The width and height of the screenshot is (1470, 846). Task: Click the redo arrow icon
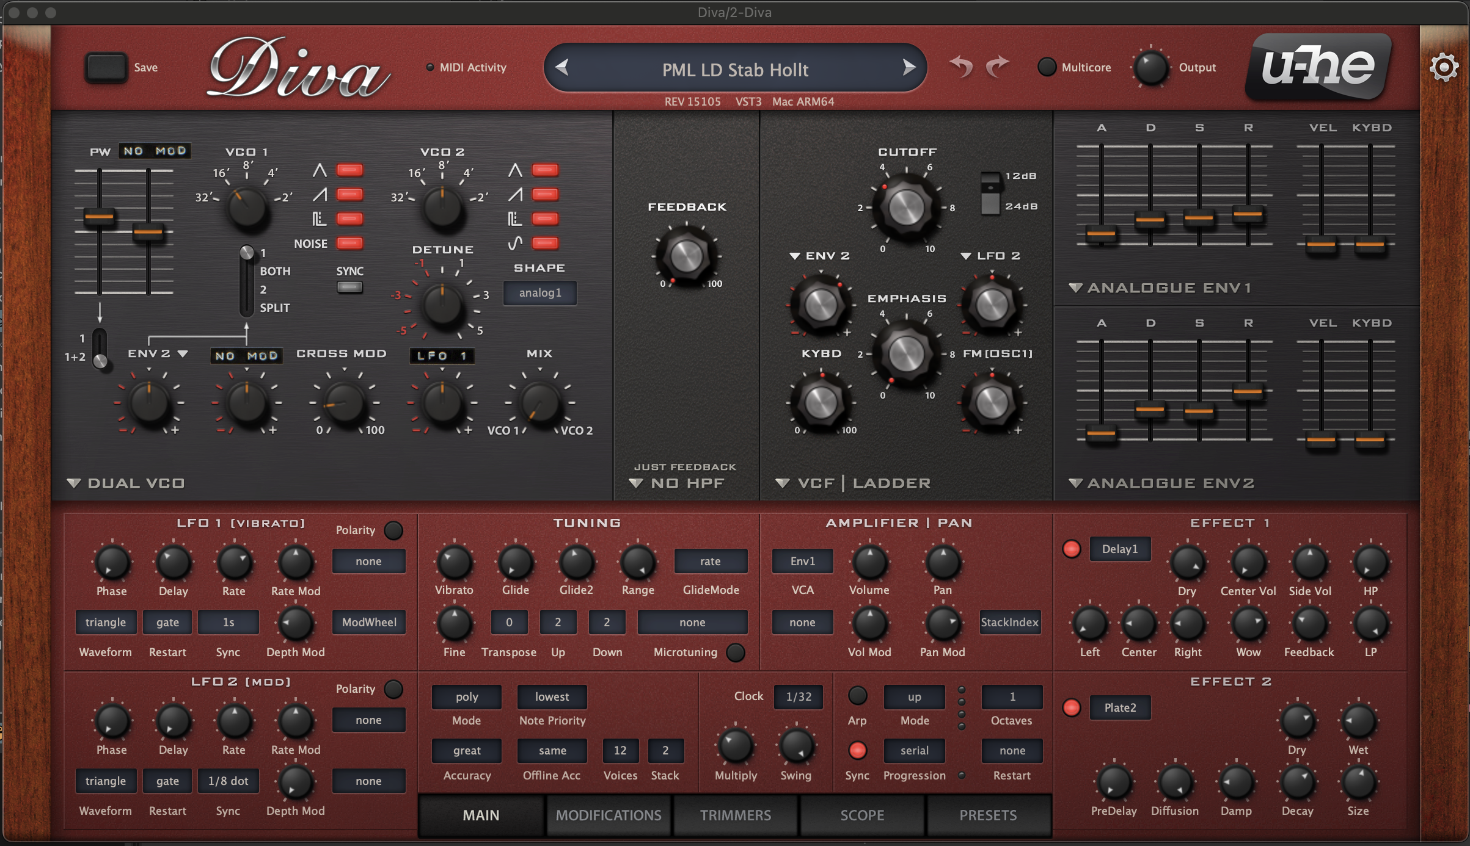pos(997,67)
